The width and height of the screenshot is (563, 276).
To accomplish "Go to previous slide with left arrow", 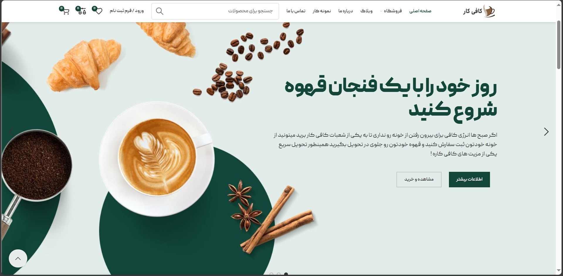I will point(11,132).
